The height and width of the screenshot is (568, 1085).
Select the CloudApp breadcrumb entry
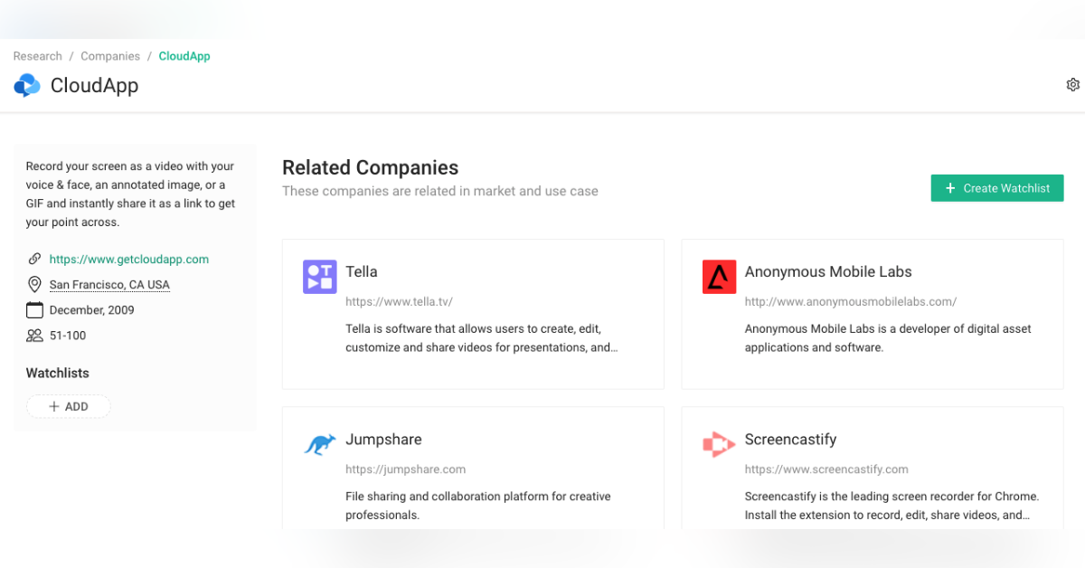click(x=184, y=56)
